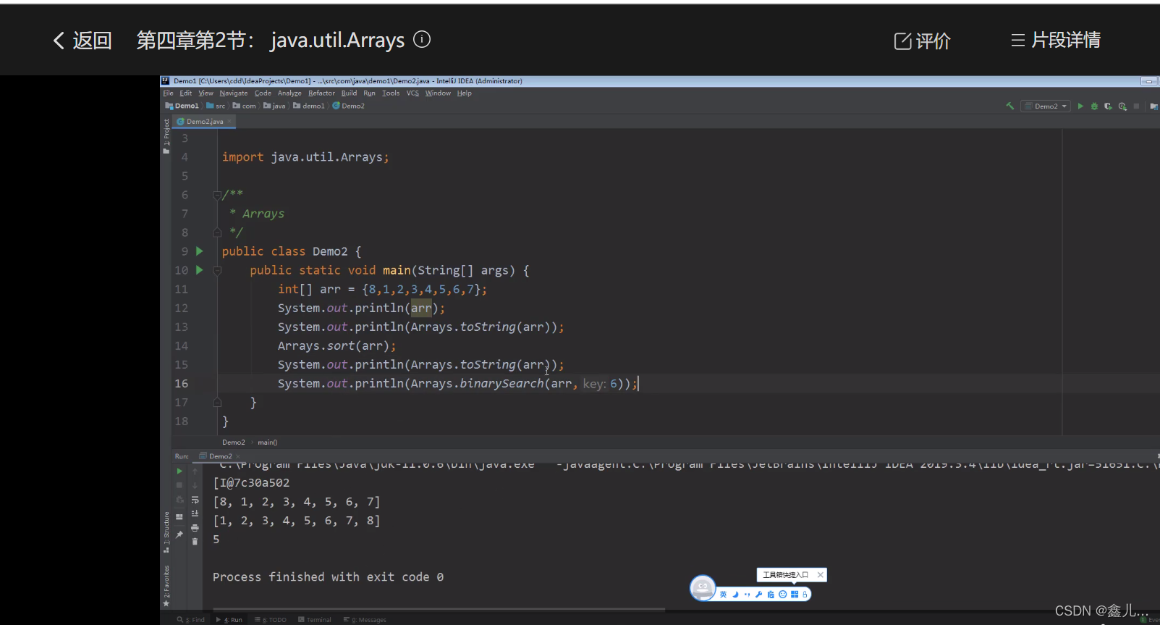The image size is (1160, 625).
Task: Open the Structure tool window from the left stripe
Action: (166, 532)
